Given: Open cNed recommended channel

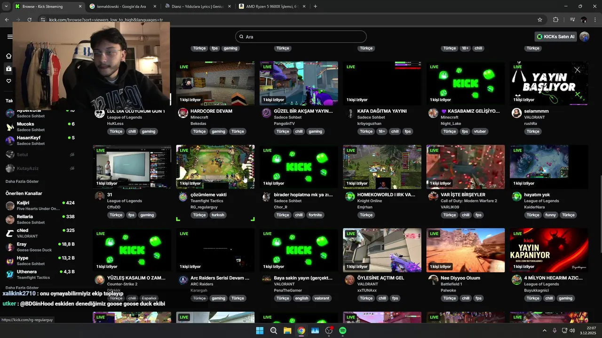Looking at the screenshot, I should point(40,233).
